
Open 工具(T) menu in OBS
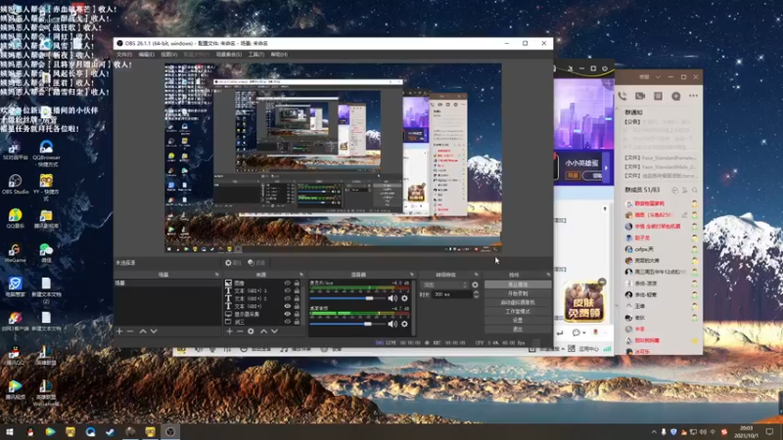click(256, 55)
